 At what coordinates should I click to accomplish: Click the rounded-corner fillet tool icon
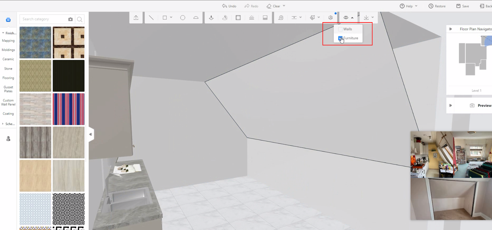(281, 18)
